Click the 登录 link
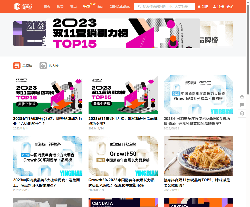Image resolution: width=250 pixels, height=207 pixels. 230,7
